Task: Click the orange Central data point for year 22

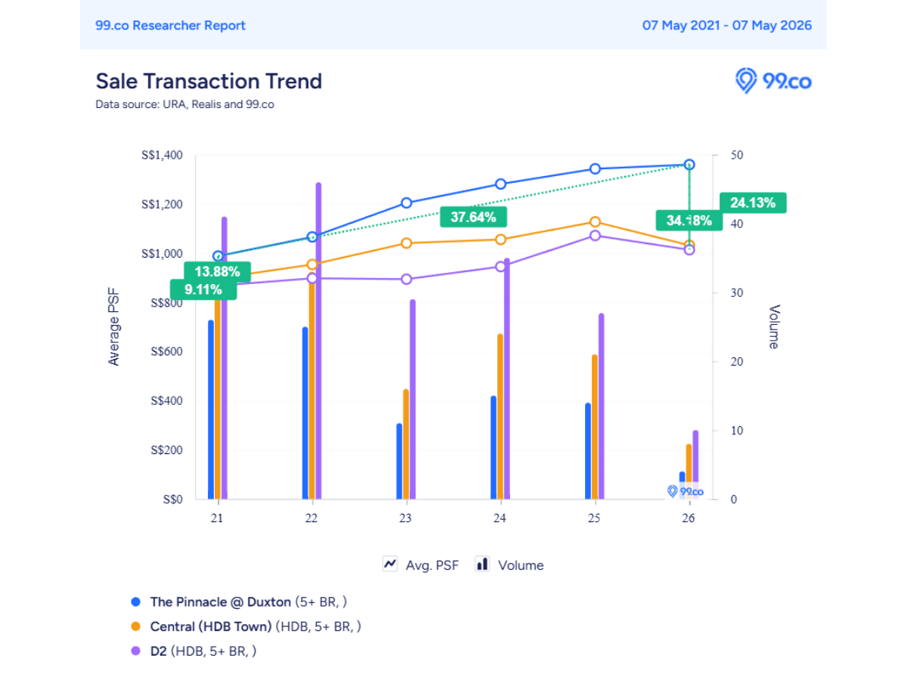Action: pyautogui.click(x=311, y=264)
